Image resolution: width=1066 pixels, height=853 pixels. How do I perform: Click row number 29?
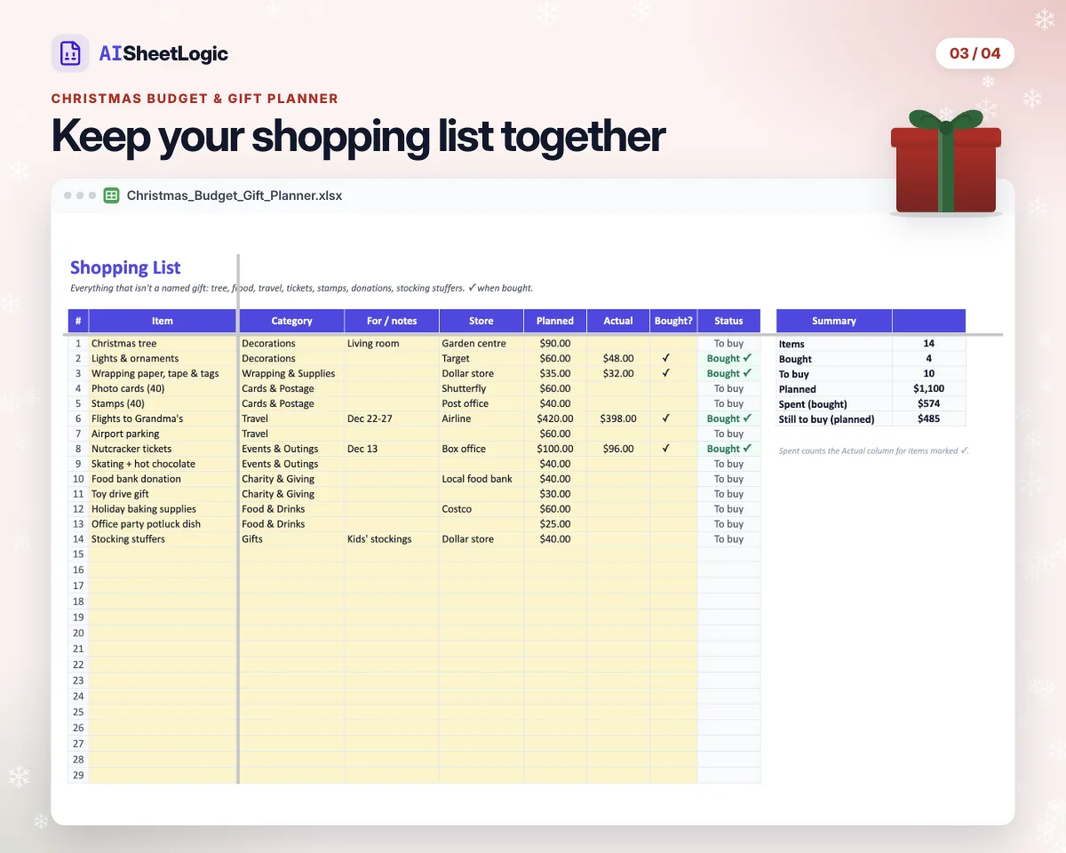coord(78,775)
